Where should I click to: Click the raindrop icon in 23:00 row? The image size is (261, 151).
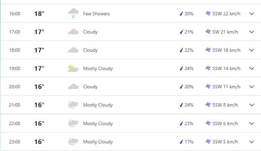coord(181,142)
